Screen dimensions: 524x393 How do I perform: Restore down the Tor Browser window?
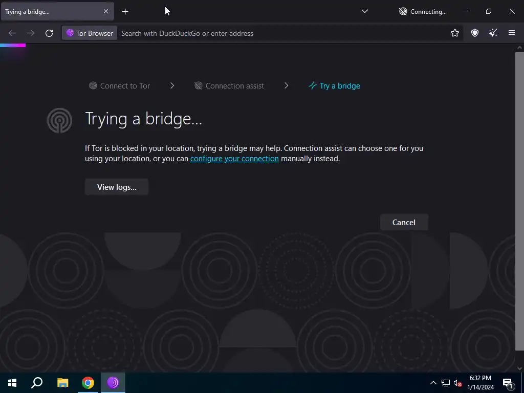click(x=488, y=11)
